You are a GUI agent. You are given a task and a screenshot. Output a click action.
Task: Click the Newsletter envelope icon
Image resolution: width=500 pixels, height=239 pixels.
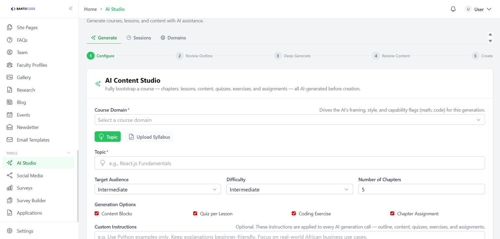click(10, 127)
